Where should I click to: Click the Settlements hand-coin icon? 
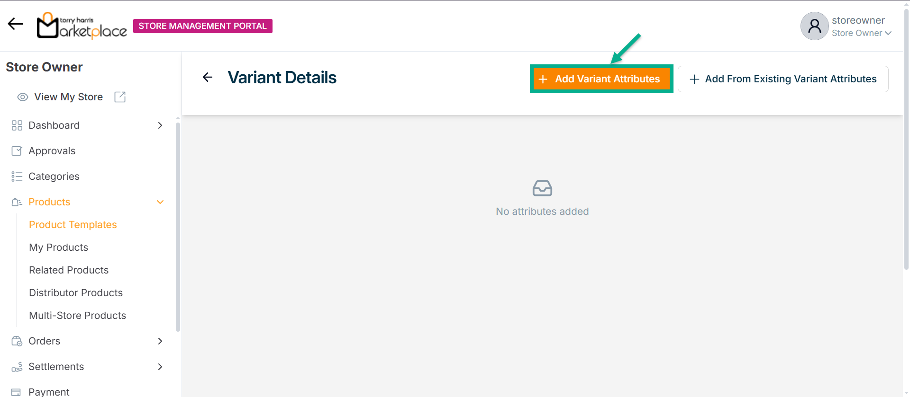17,367
